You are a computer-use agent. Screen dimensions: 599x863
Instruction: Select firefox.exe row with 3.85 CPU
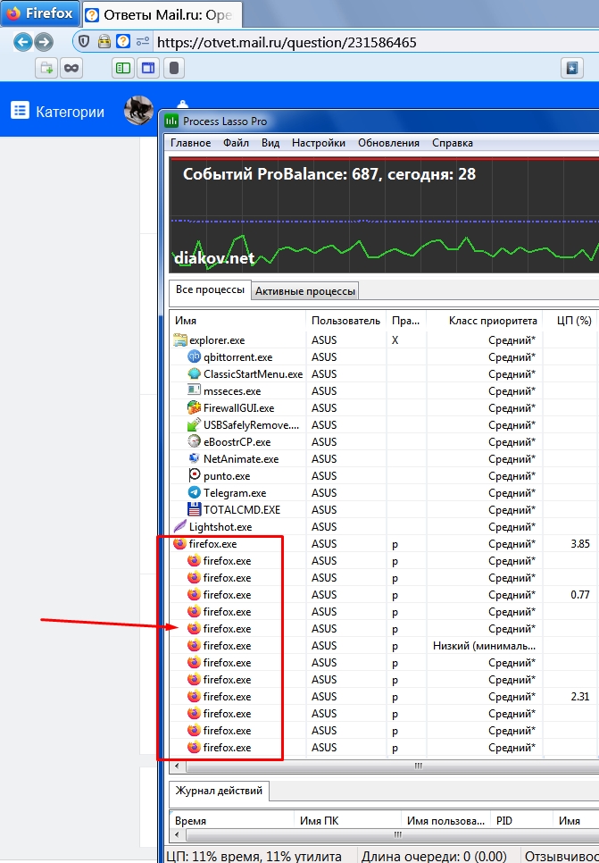tap(384, 544)
